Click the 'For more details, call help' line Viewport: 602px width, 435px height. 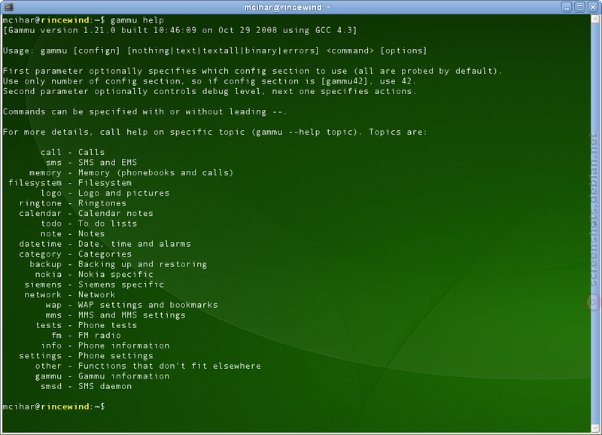pos(214,132)
